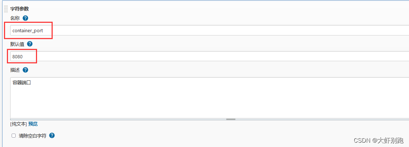Image resolution: width=409 pixels, height=147 pixels.
Task: Open help for the 默认值 field
Action: click(30, 44)
